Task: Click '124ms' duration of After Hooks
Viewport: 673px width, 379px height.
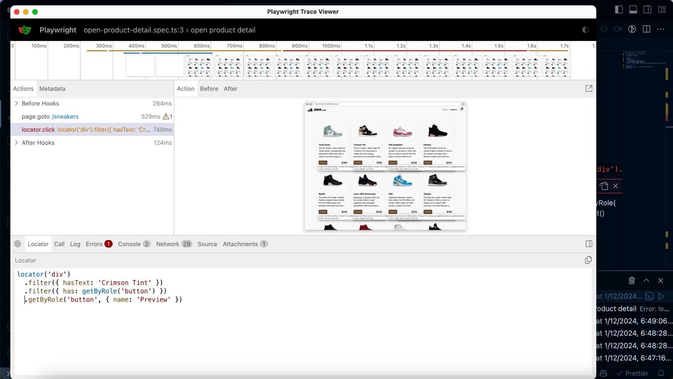Action: pyautogui.click(x=162, y=143)
